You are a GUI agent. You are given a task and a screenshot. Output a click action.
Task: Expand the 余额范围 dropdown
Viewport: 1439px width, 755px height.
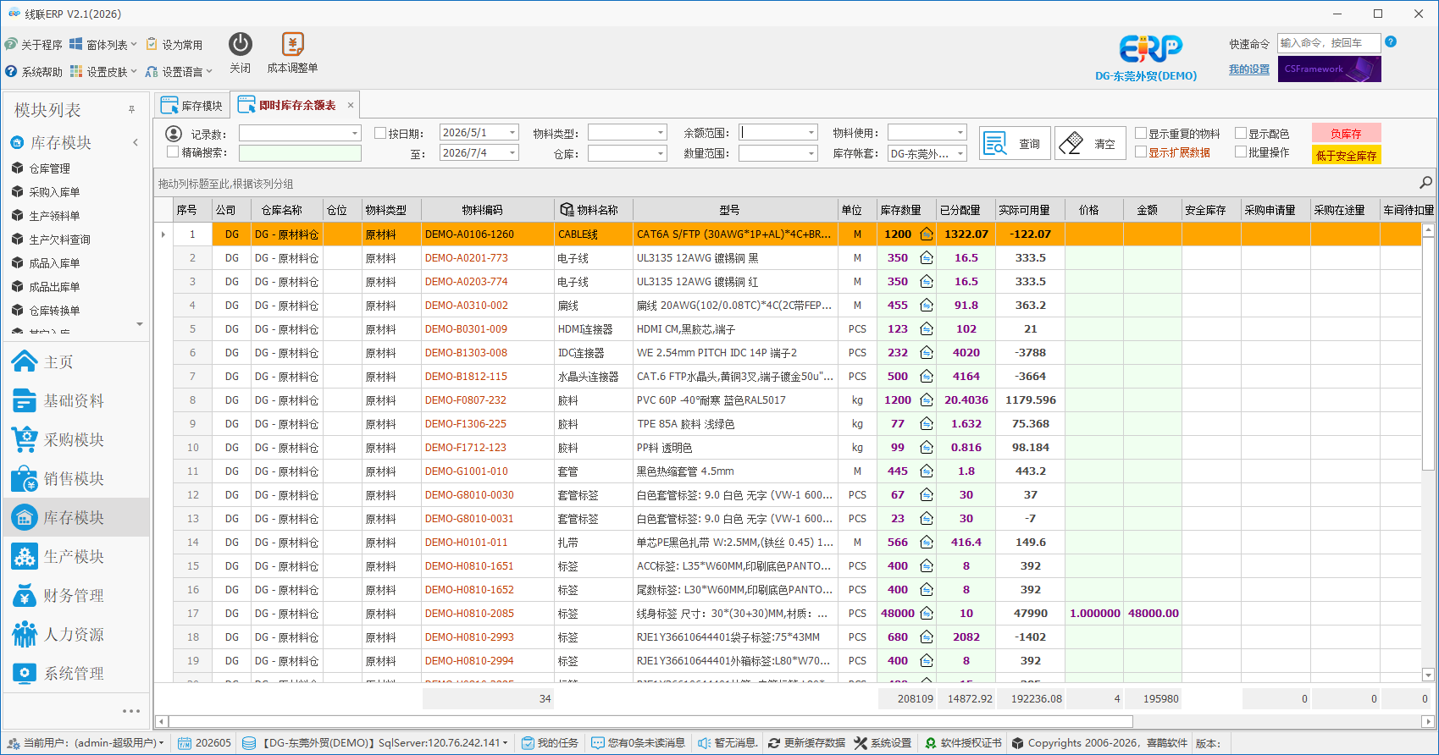pyautogui.click(x=811, y=133)
